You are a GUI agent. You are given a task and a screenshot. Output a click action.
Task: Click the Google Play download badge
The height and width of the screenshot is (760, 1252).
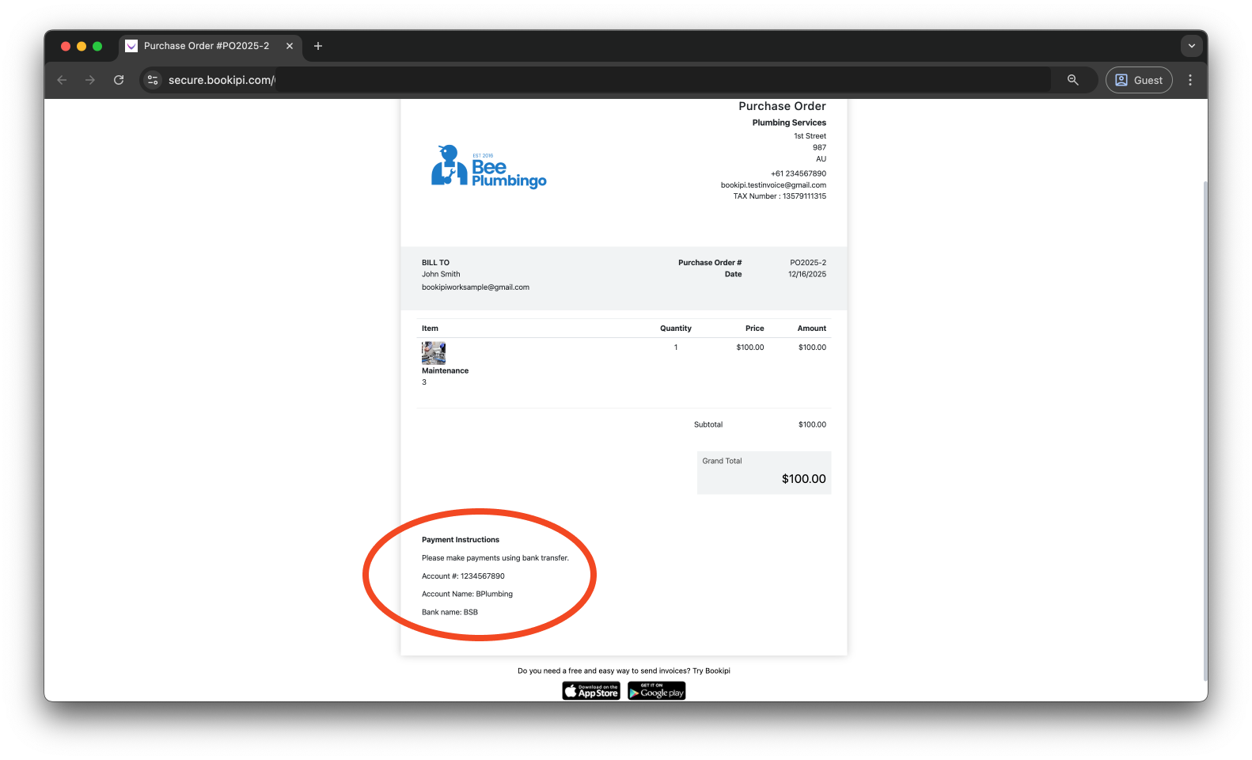[657, 691]
